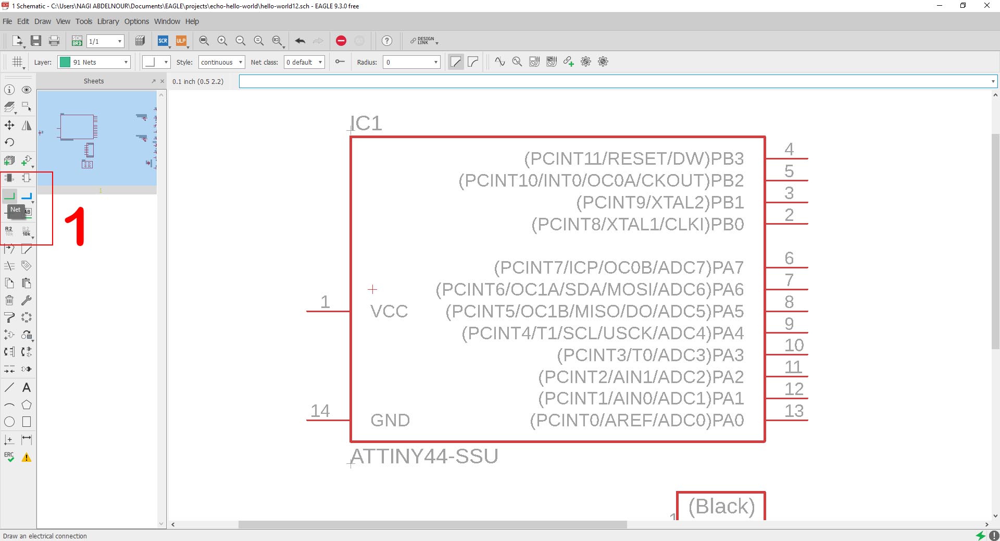Run a ULP program

pos(181,41)
